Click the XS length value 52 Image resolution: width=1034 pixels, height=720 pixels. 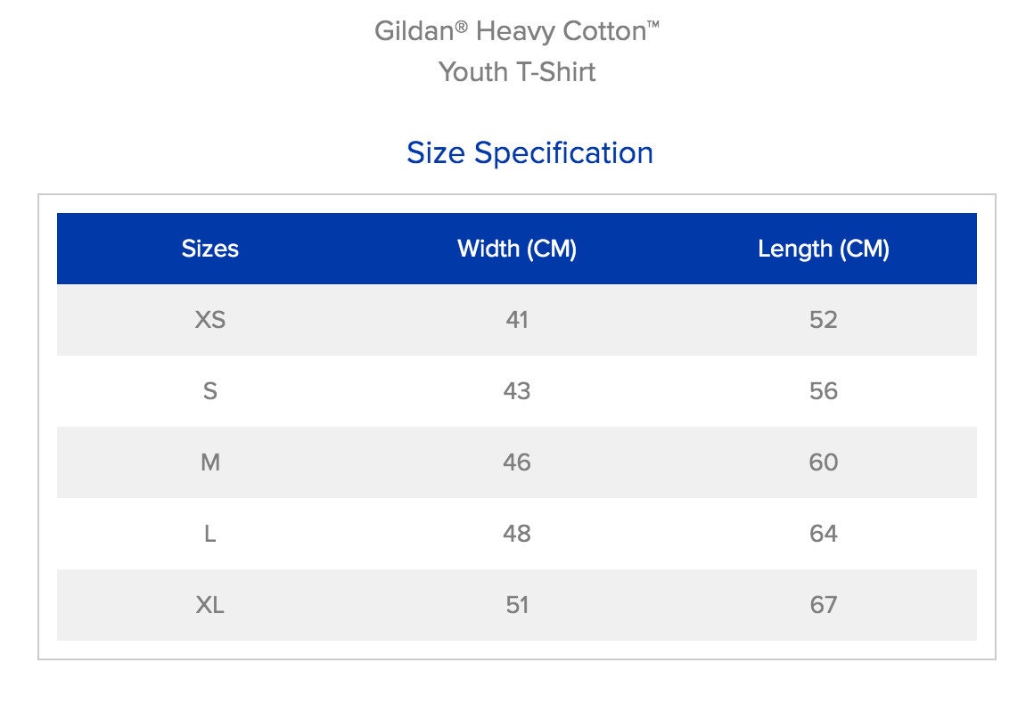824,320
